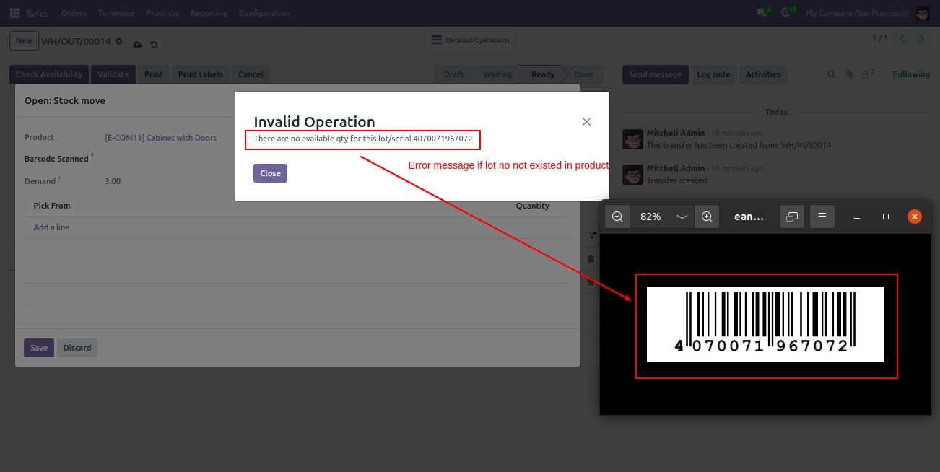Click the New button
Viewport: 940px width, 472px height.
coord(24,40)
